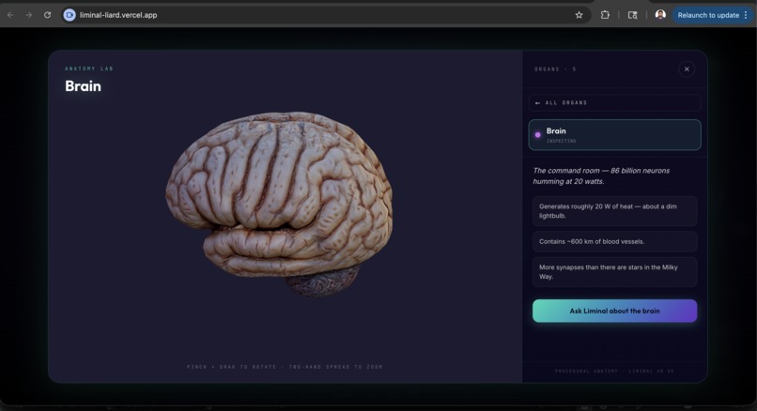The width and height of the screenshot is (757, 411).
Task: Close the organs panel with X
Action: 687,69
